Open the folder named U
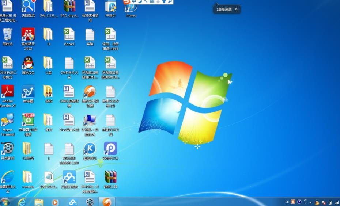 tap(48, 37)
